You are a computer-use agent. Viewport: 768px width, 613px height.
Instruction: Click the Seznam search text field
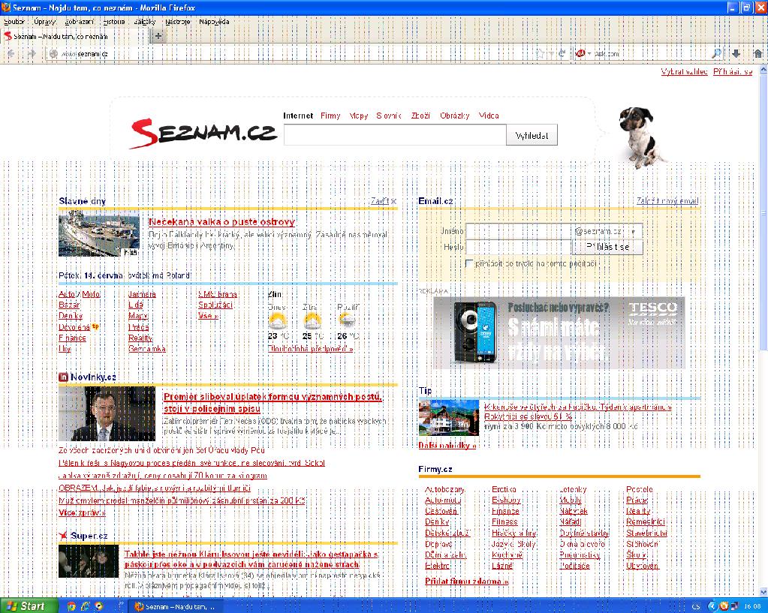pos(395,135)
